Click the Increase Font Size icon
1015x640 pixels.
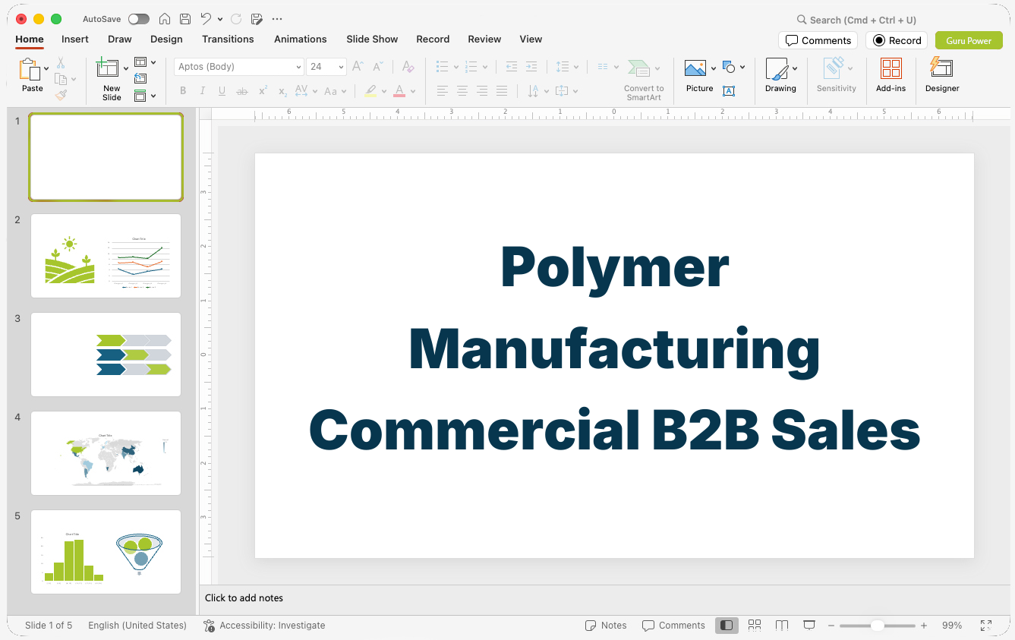[x=358, y=67]
